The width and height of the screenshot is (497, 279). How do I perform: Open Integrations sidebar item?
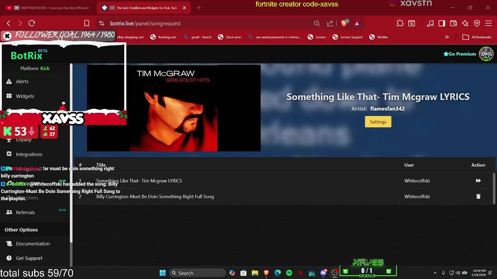click(x=29, y=154)
